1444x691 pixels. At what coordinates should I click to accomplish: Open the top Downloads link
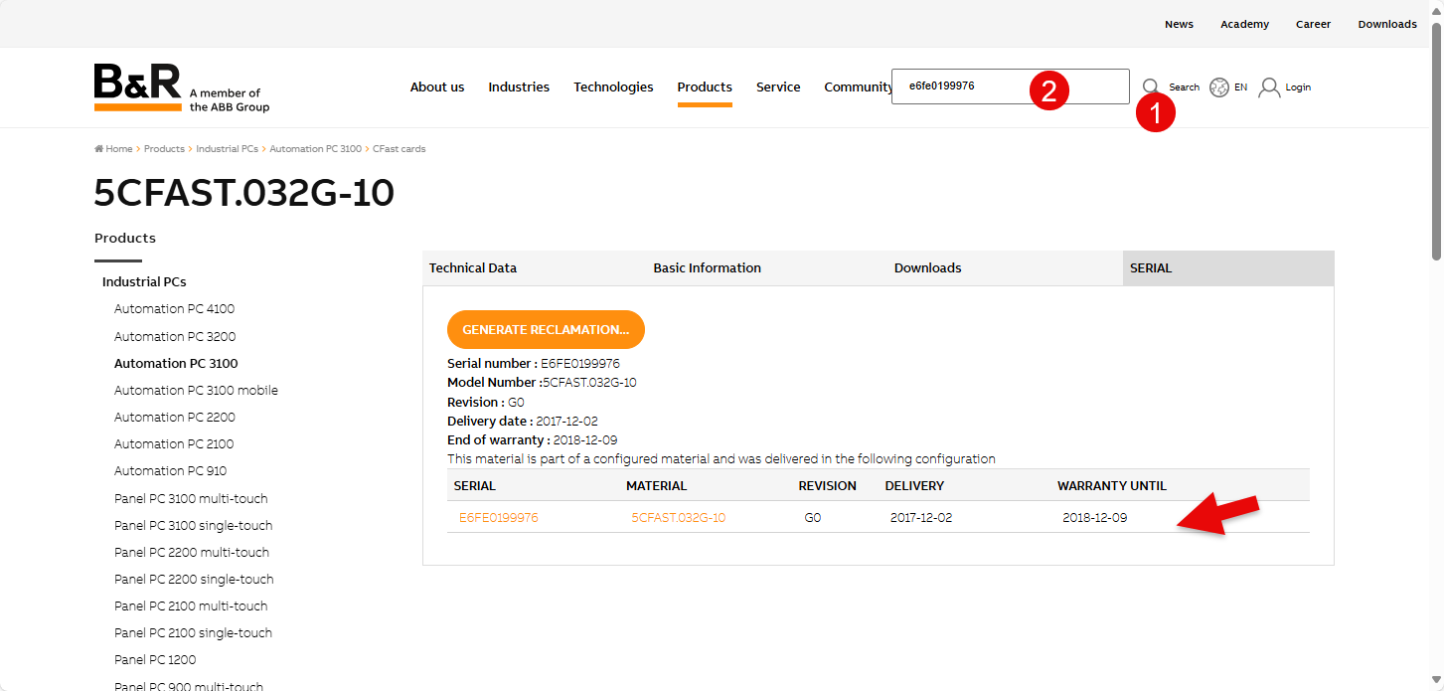click(x=1387, y=24)
